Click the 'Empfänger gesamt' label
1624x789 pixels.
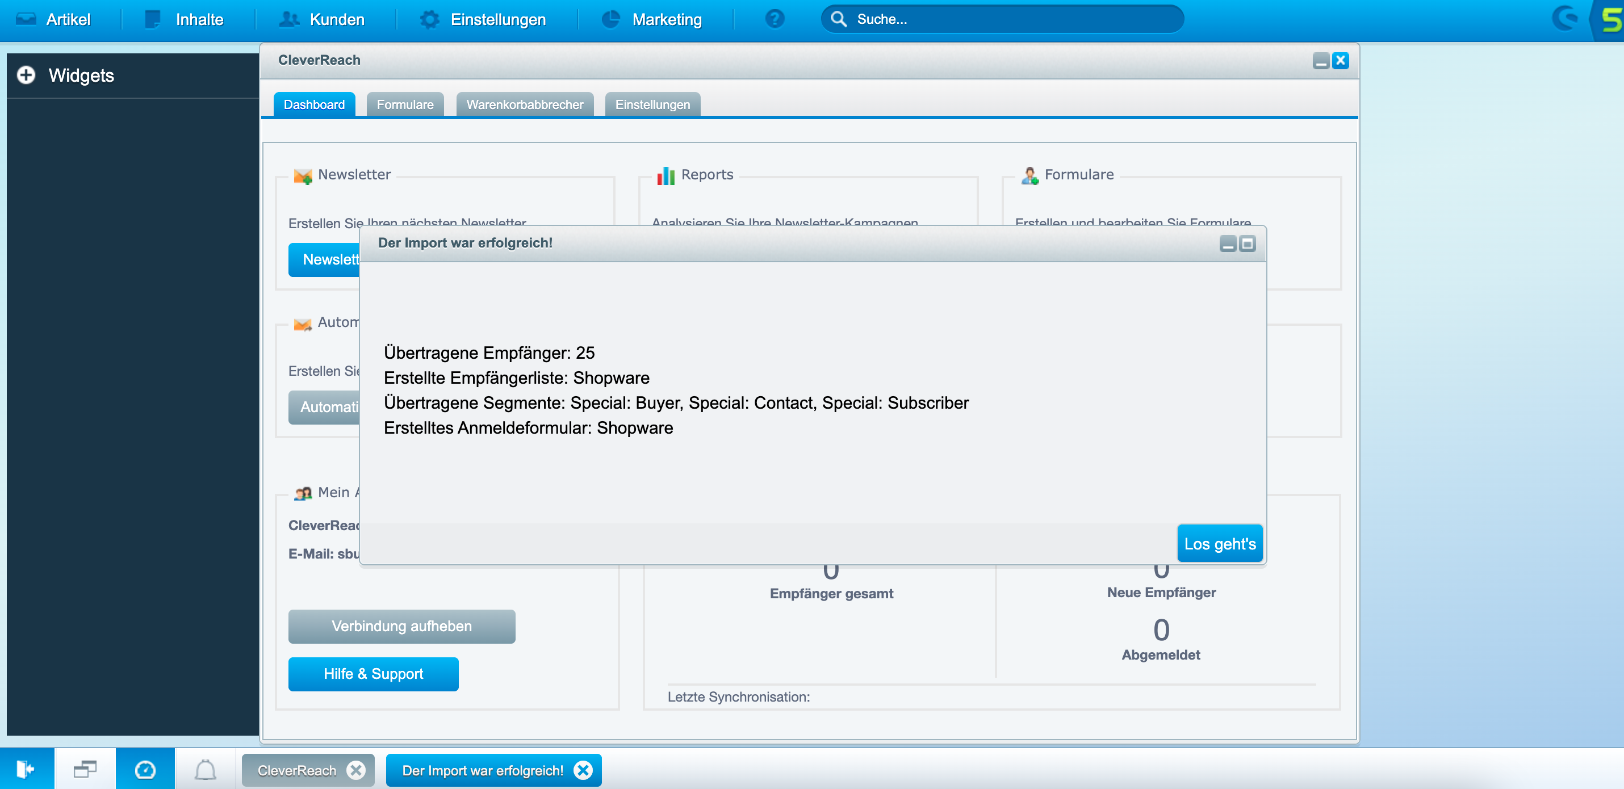tap(831, 593)
